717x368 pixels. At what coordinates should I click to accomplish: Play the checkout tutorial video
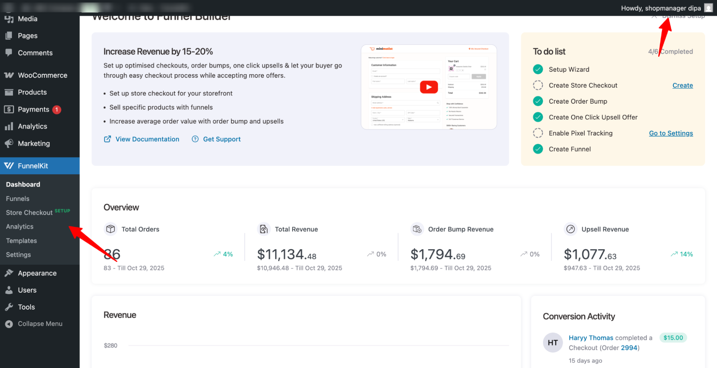429,86
